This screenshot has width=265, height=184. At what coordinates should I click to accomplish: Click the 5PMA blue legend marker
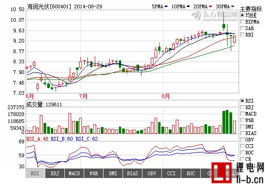click(x=166, y=6)
